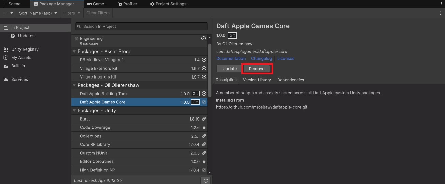445x184 pixels.
Task: Select In Project in the sidebar
Action: pos(35,27)
